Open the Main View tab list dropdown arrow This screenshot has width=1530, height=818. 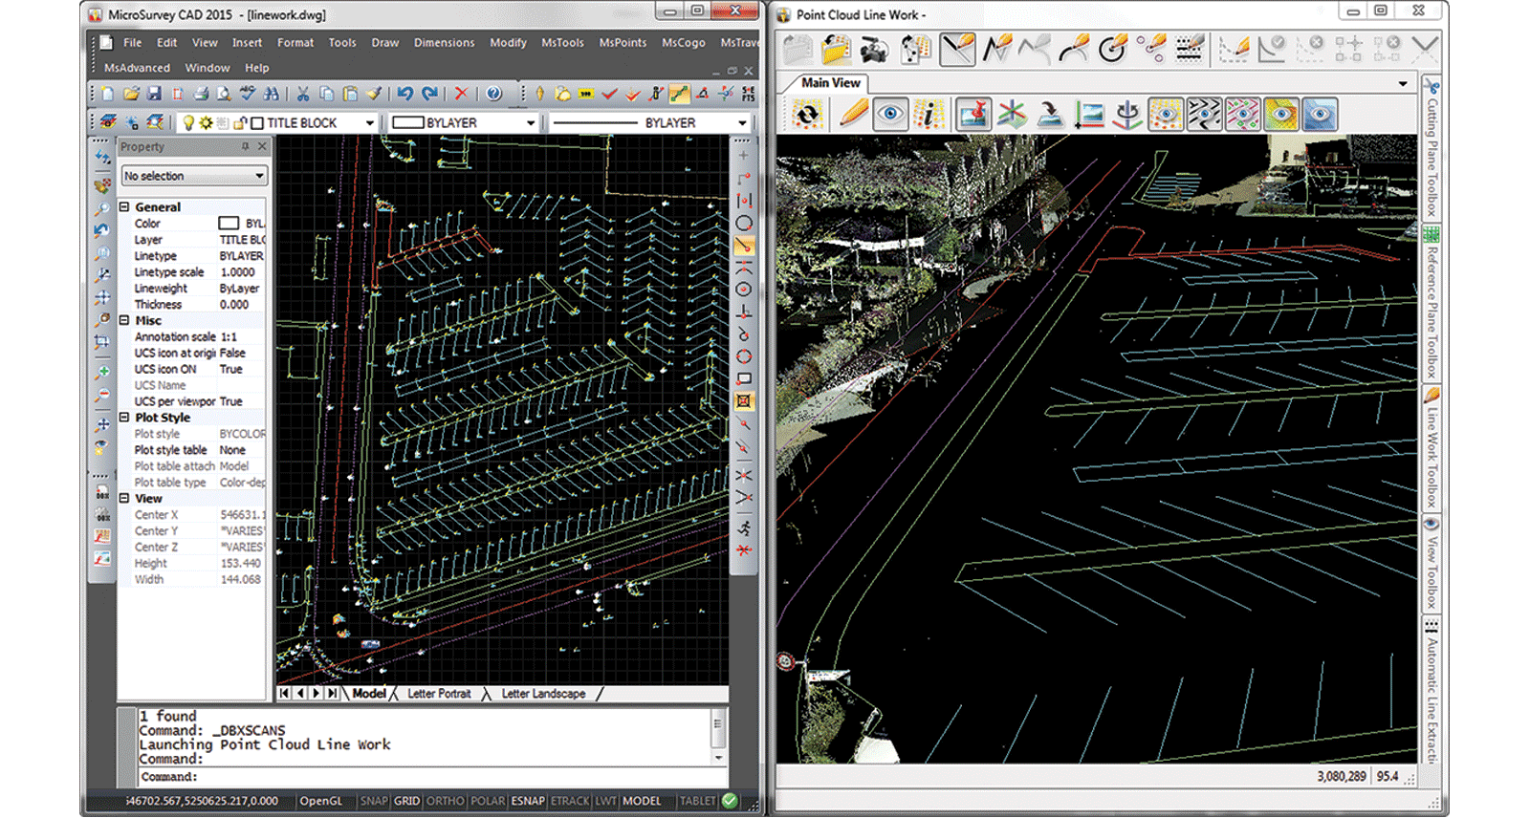tap(1403, 84)
